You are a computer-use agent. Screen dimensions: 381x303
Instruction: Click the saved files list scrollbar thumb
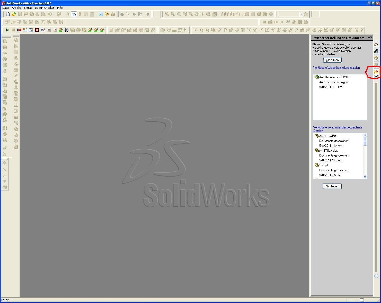[x=365, y=141]
